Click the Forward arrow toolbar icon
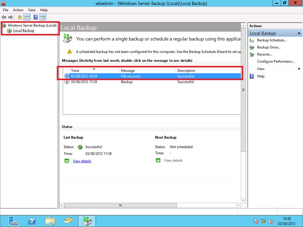 pyautogui.click(x=11, y=17)
